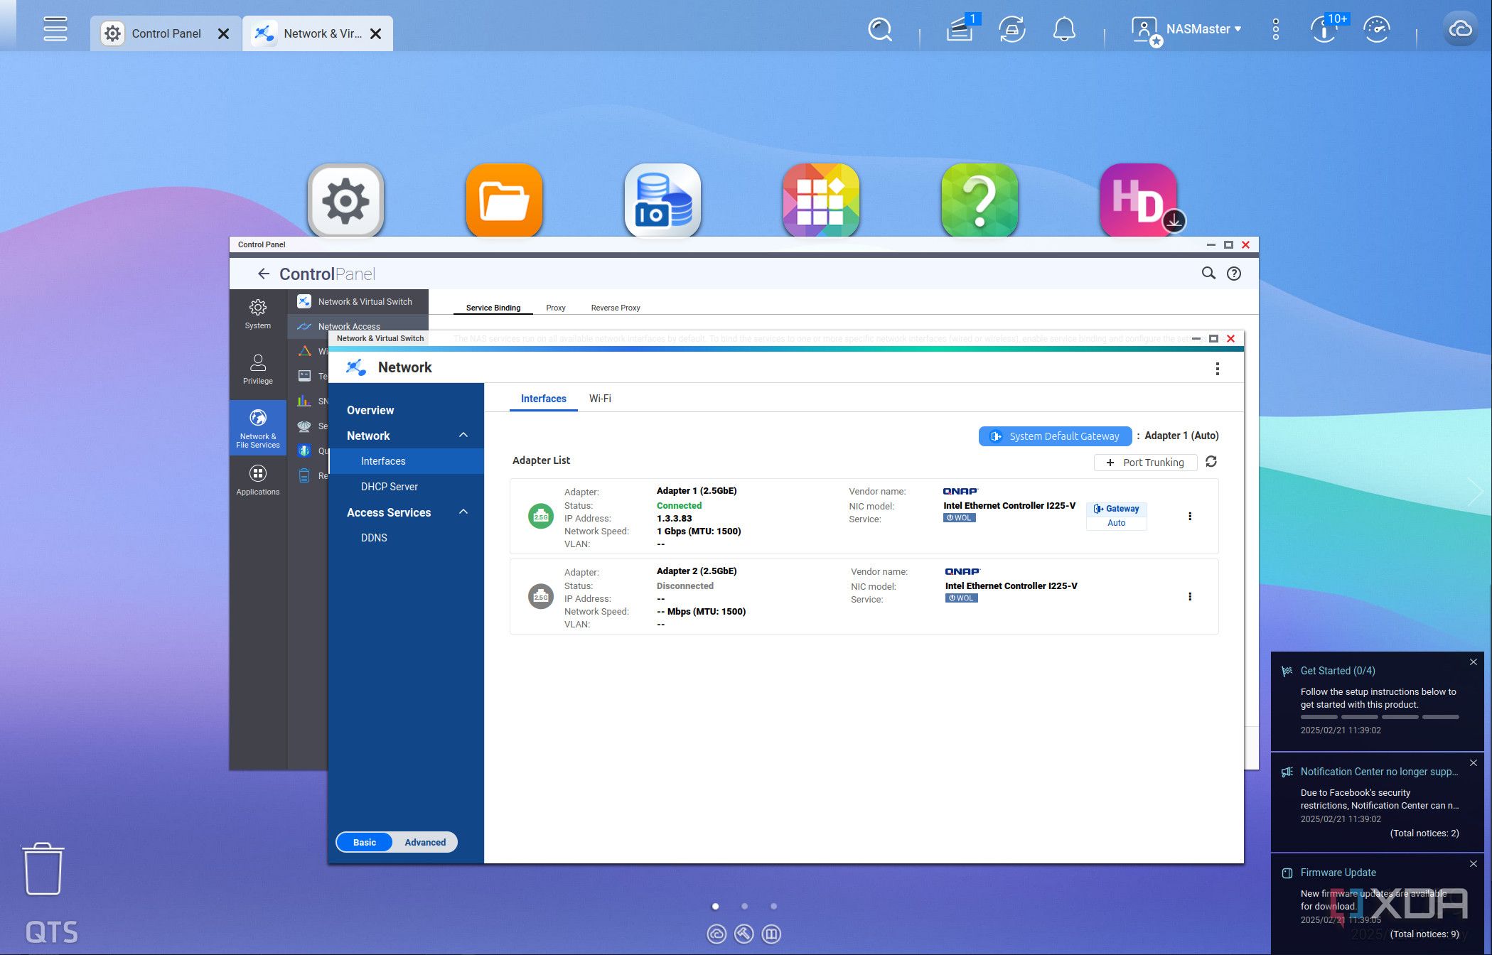Go back using Control Panel back arrow
The width and height of the screenshot is (1492, 955).
pyautogui.click(x=263, y=274)
